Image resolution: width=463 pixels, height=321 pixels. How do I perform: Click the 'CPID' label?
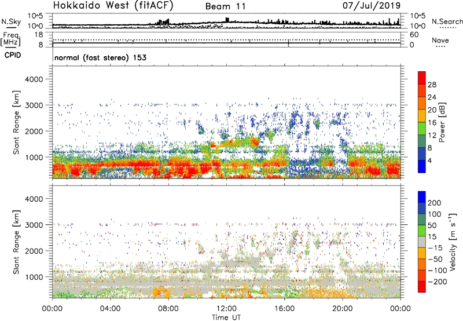13,55
